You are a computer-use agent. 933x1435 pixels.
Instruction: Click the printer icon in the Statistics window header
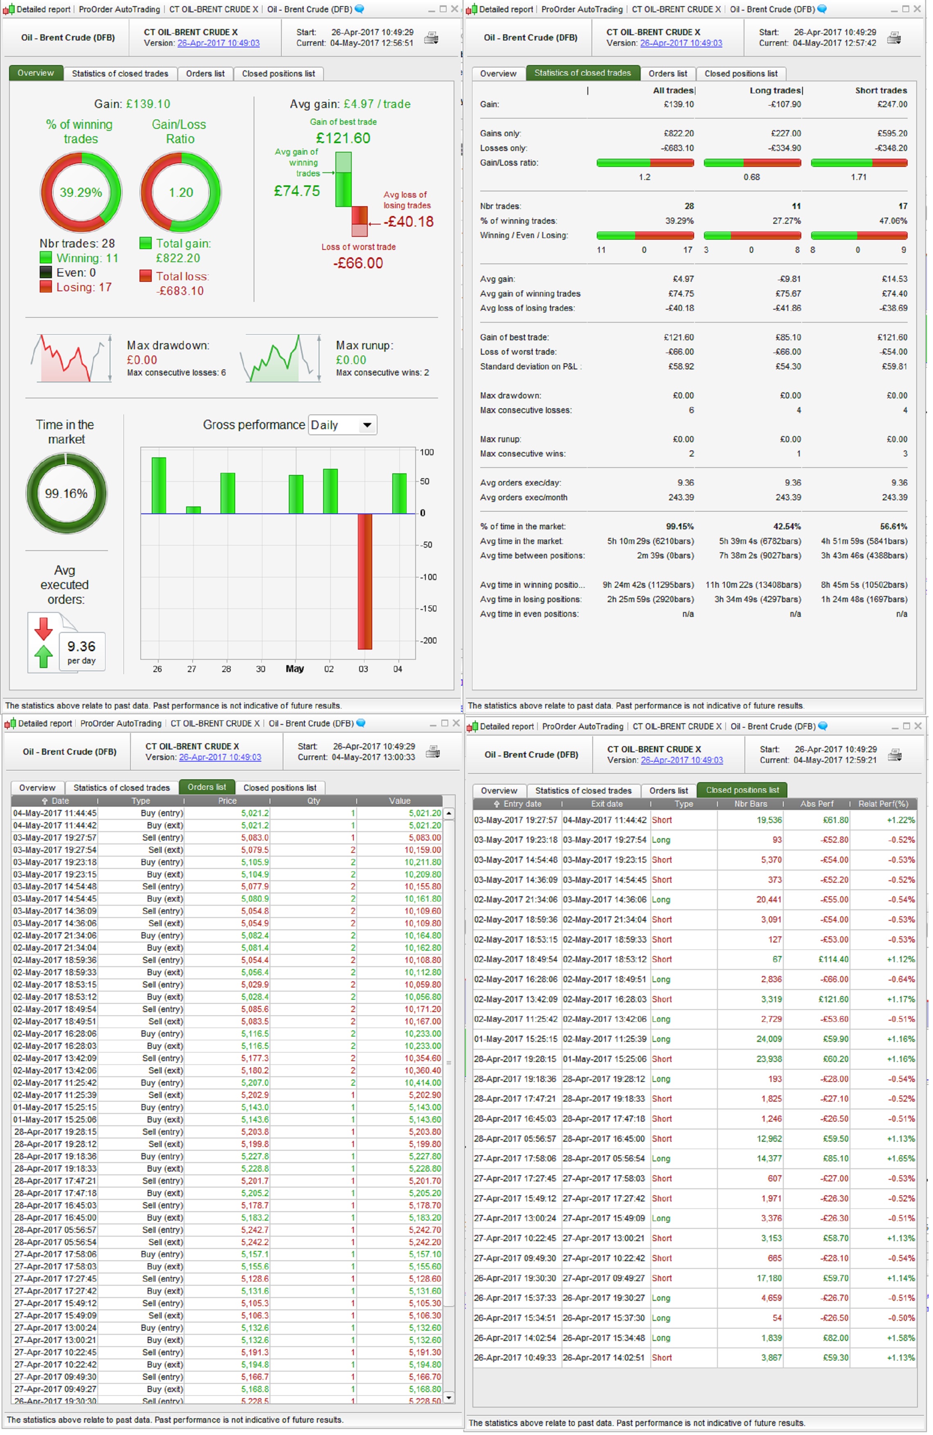coord(894,38)
